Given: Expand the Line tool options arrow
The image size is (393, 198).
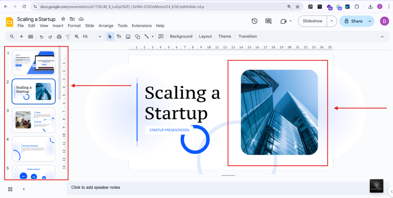Looking at the screenshot, I should click(152, 37).
